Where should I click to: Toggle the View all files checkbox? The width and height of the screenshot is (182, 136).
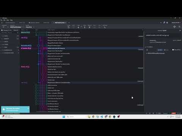[x=173, y=50]
